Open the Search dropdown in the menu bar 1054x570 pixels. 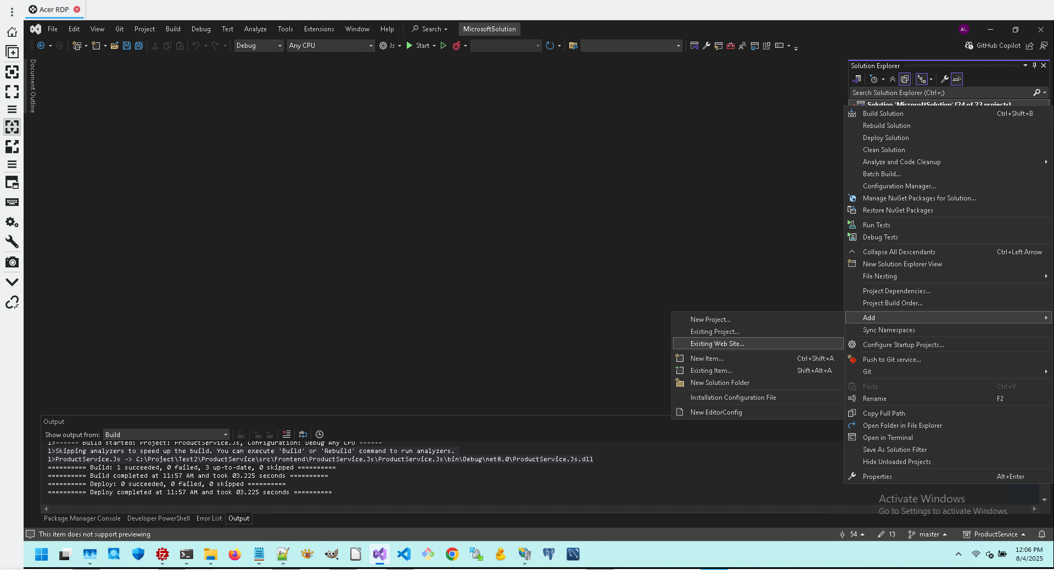430,29
